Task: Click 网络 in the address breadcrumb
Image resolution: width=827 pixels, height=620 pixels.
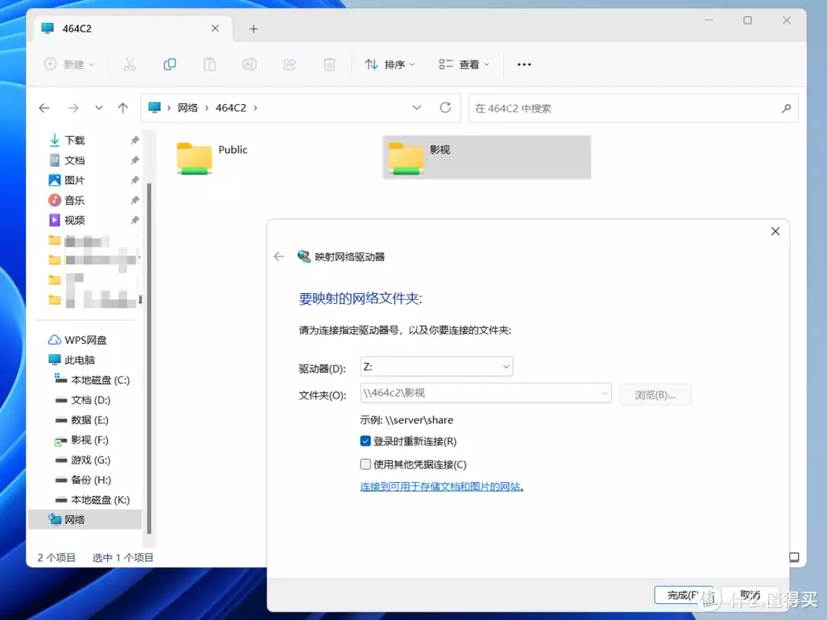Action: pyautogui.click(x=188, y=108)
